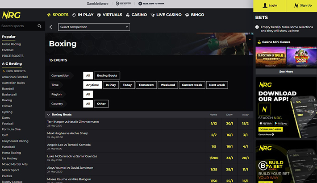The width and height of the screenshot is (317, 183).
Task: Collapse the Boxing Bouts section
Action: [48, 115]
